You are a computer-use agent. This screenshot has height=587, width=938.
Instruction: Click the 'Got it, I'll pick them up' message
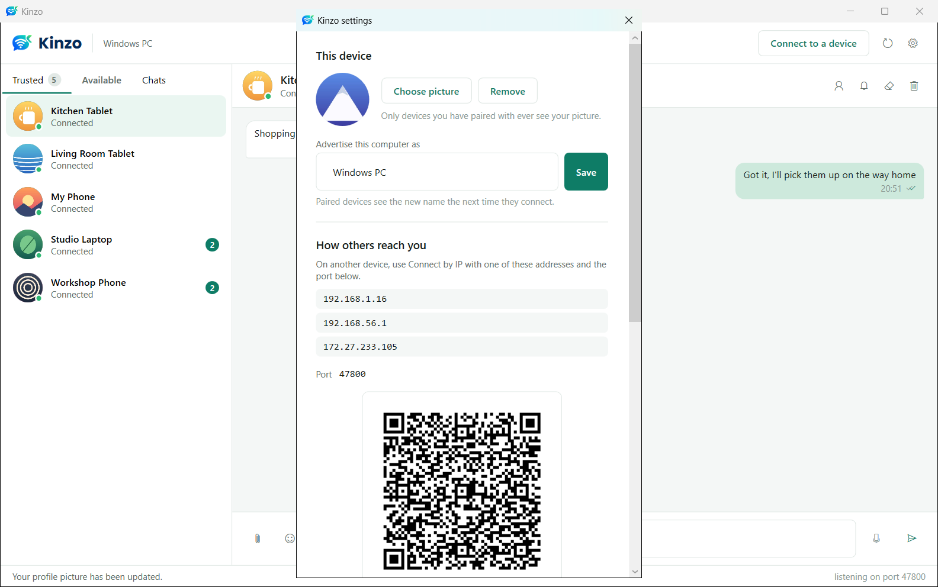pos(830,181)
